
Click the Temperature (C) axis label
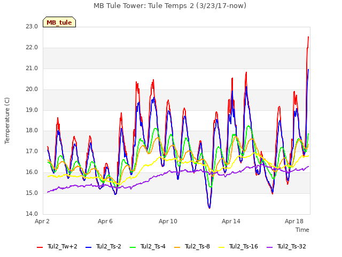7,120
